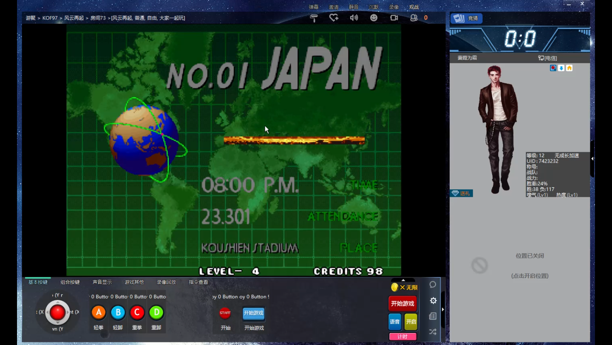The width and height of the screenshot is (612, 345).
Task: Click the video camera record icon
Action: click(x=394, y=18)
